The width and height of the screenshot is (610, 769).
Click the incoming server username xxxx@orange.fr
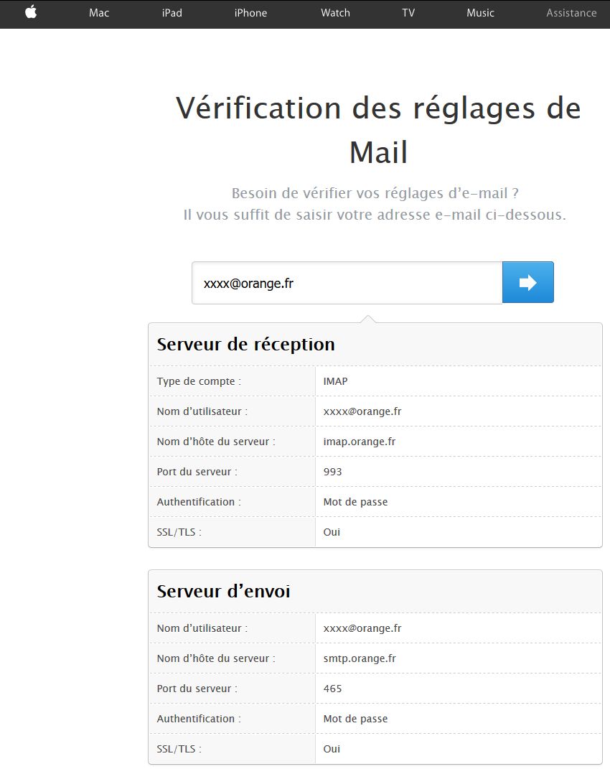(x=362, y=411)
